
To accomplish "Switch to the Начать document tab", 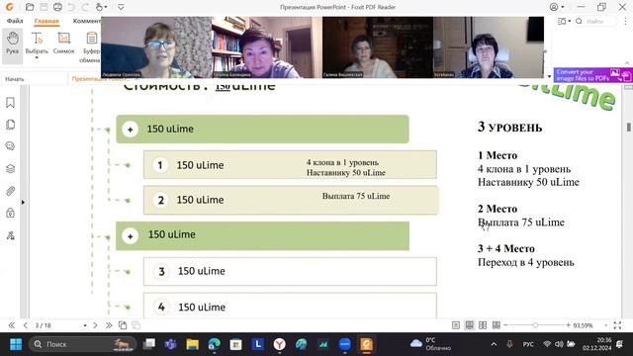I will click(x=15, y=79).
